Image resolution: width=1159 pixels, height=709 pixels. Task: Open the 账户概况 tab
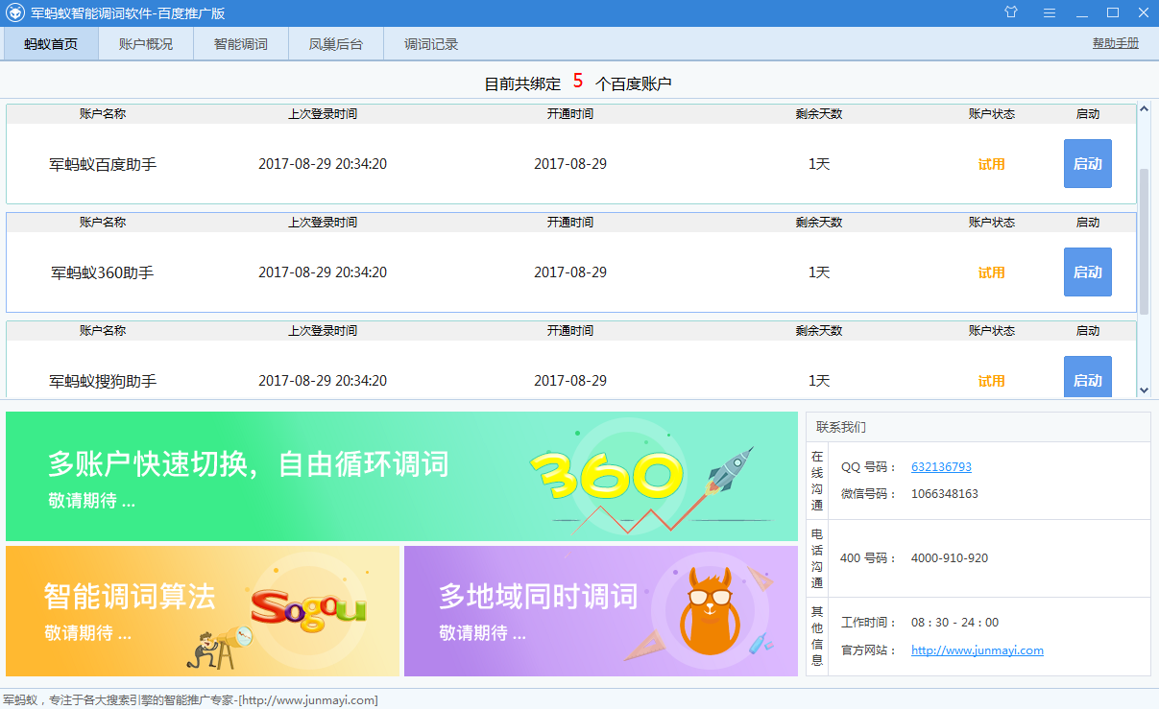pos(146,44)
